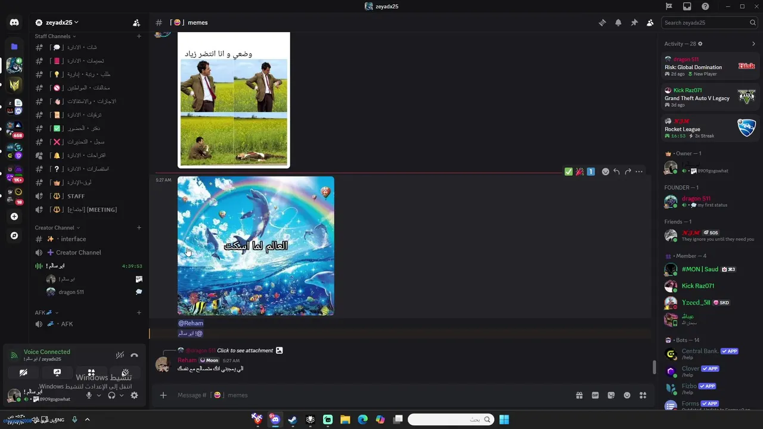Open more options on message toolbar
Screen dimensions: 763x429
[x=639, y=172]
